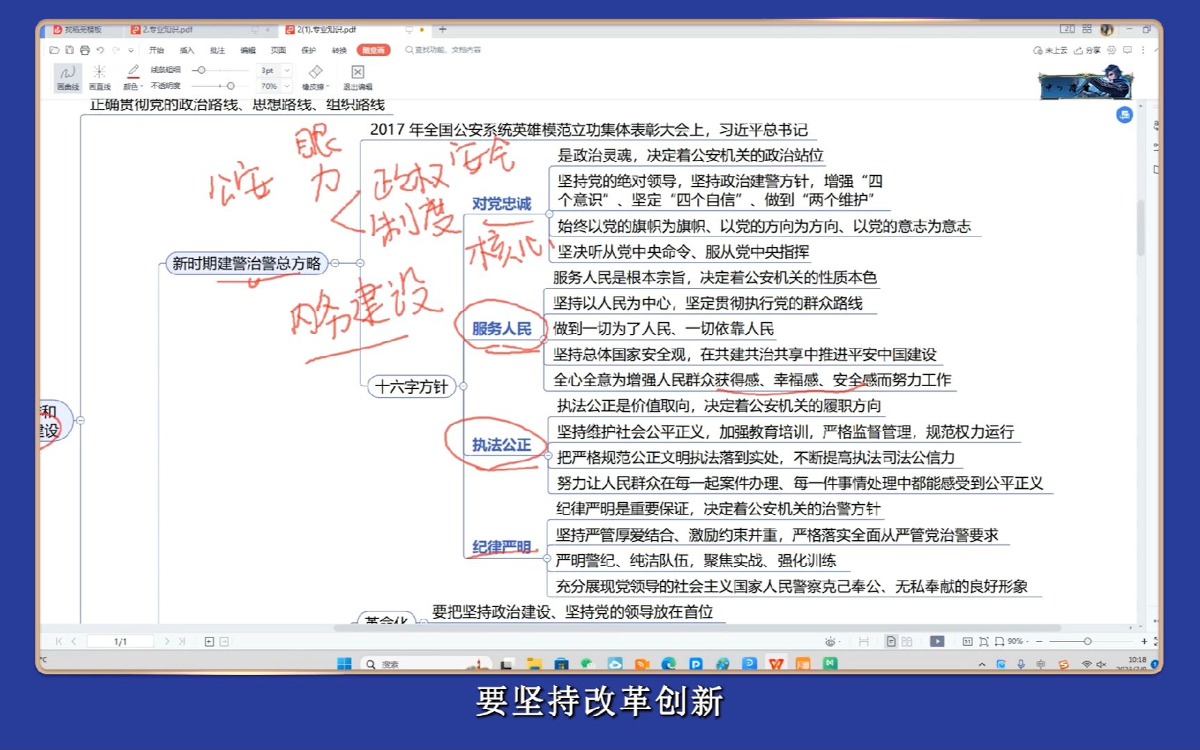Click the slideshow play button in status bar
Image resolution: width=1200 pixels, height=750 pixels.
coord(937,642)
